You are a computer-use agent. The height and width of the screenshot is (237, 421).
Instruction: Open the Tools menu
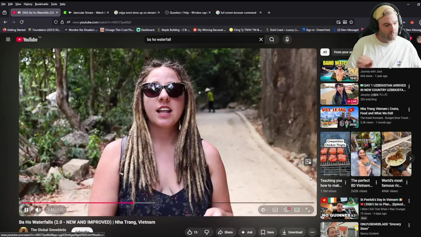point(54,4)
